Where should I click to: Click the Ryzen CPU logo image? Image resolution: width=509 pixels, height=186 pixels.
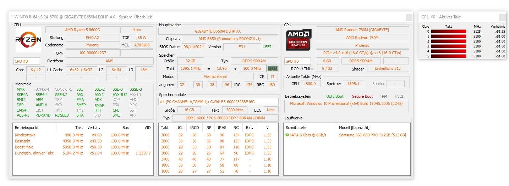(x=28, y=40)
